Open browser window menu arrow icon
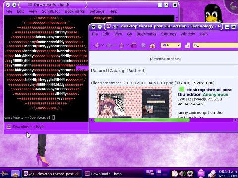238x178 pixels. pyautogui.click(x=94, y=27)
